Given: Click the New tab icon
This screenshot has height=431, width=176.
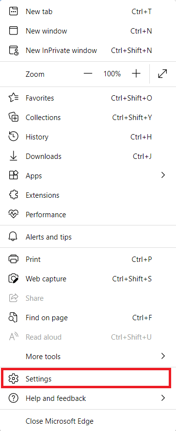Looking at the screenshot, I should 13,11.
